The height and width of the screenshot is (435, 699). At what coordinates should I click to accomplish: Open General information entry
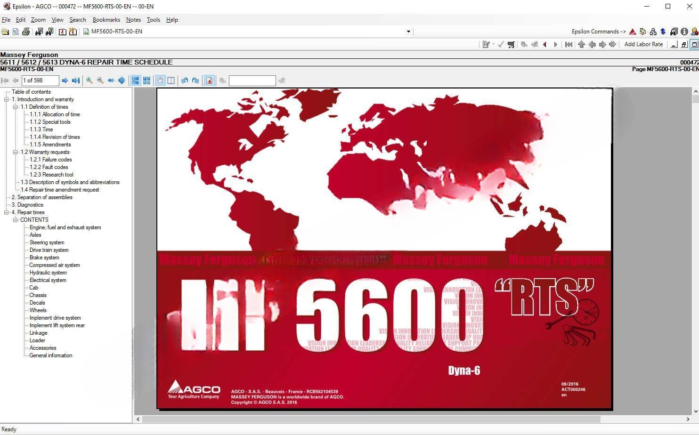[51, 355]
